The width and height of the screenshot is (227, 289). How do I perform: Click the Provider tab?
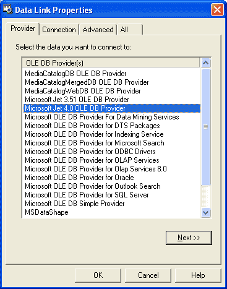pos(23,28)
